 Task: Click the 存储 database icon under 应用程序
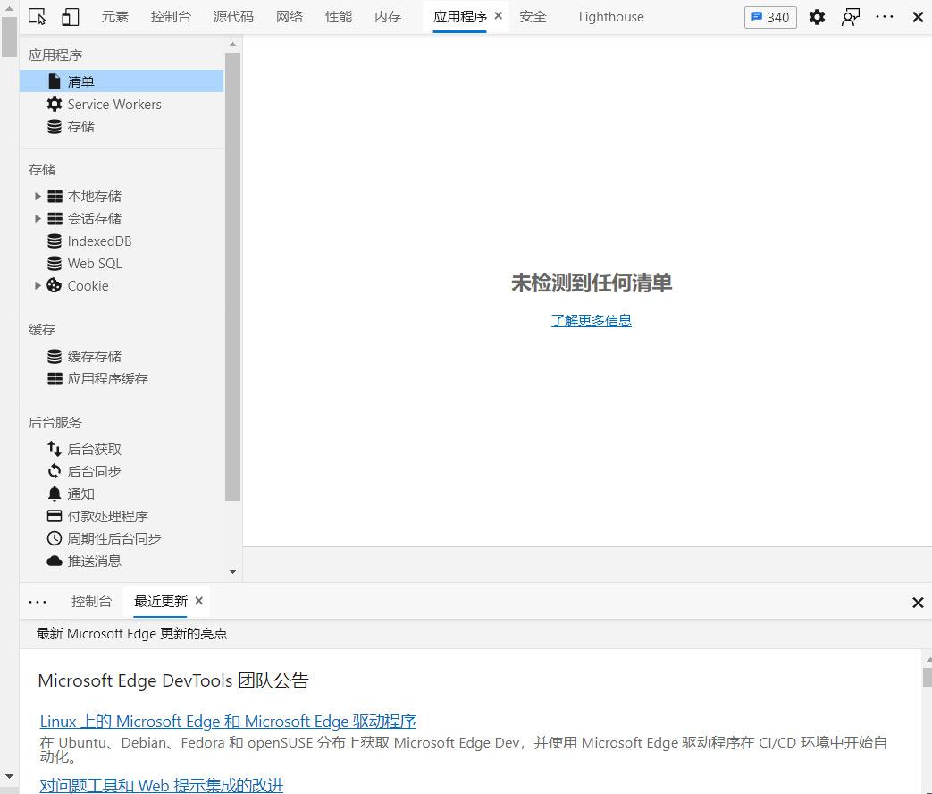click(x=55, y=127)
